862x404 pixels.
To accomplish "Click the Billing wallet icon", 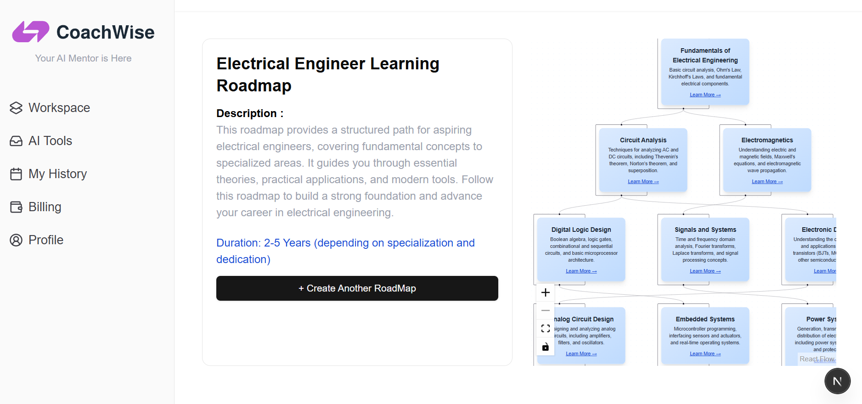I will pos(16,207).
